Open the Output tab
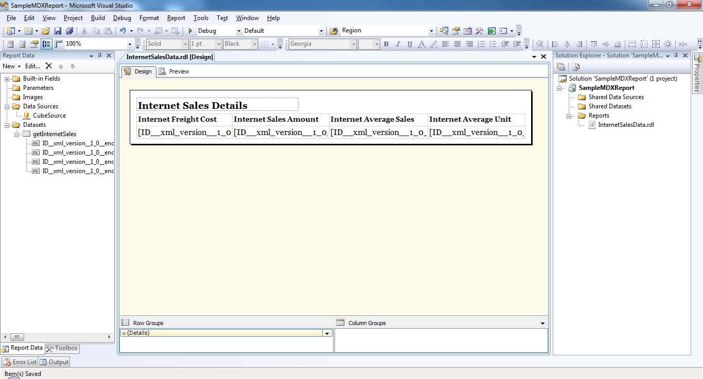703x379 pixels. 55,362
